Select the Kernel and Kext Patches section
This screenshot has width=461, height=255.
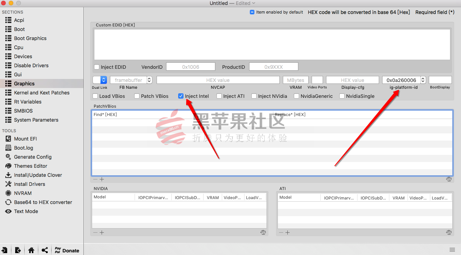click(42, 93)
